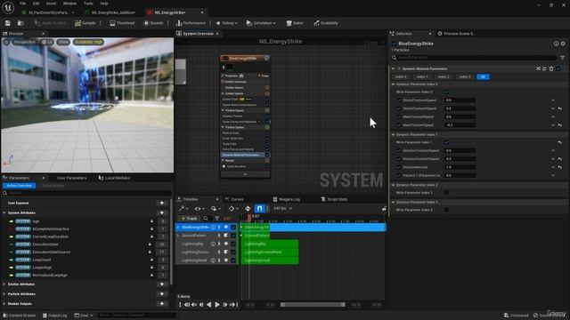This screenshot has width=570, height=320.
Task: Expand the BlueEnergyStrike track in timeline
Action: coord(178,228)
